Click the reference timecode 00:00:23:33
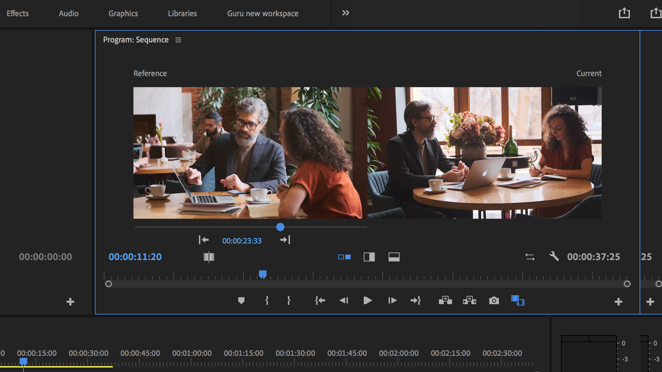Image resolution: width=662 pixels, height=372 pixels. (x=242, y=241)
